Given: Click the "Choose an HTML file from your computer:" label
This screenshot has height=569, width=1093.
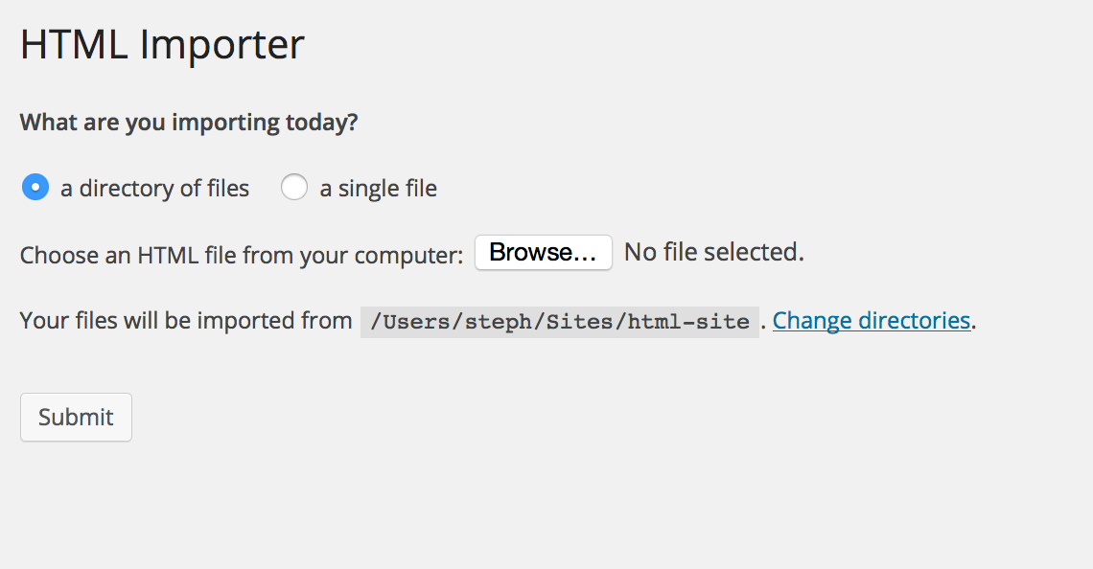Looking at the screenshot, I should pos(242,256).
